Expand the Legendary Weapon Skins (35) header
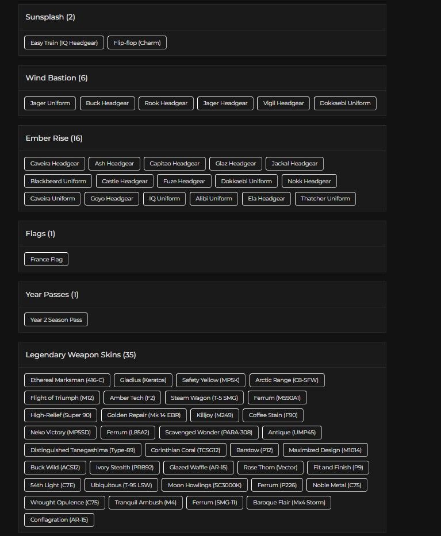Viewport: 441px width, 536px height. click(80, 355)
